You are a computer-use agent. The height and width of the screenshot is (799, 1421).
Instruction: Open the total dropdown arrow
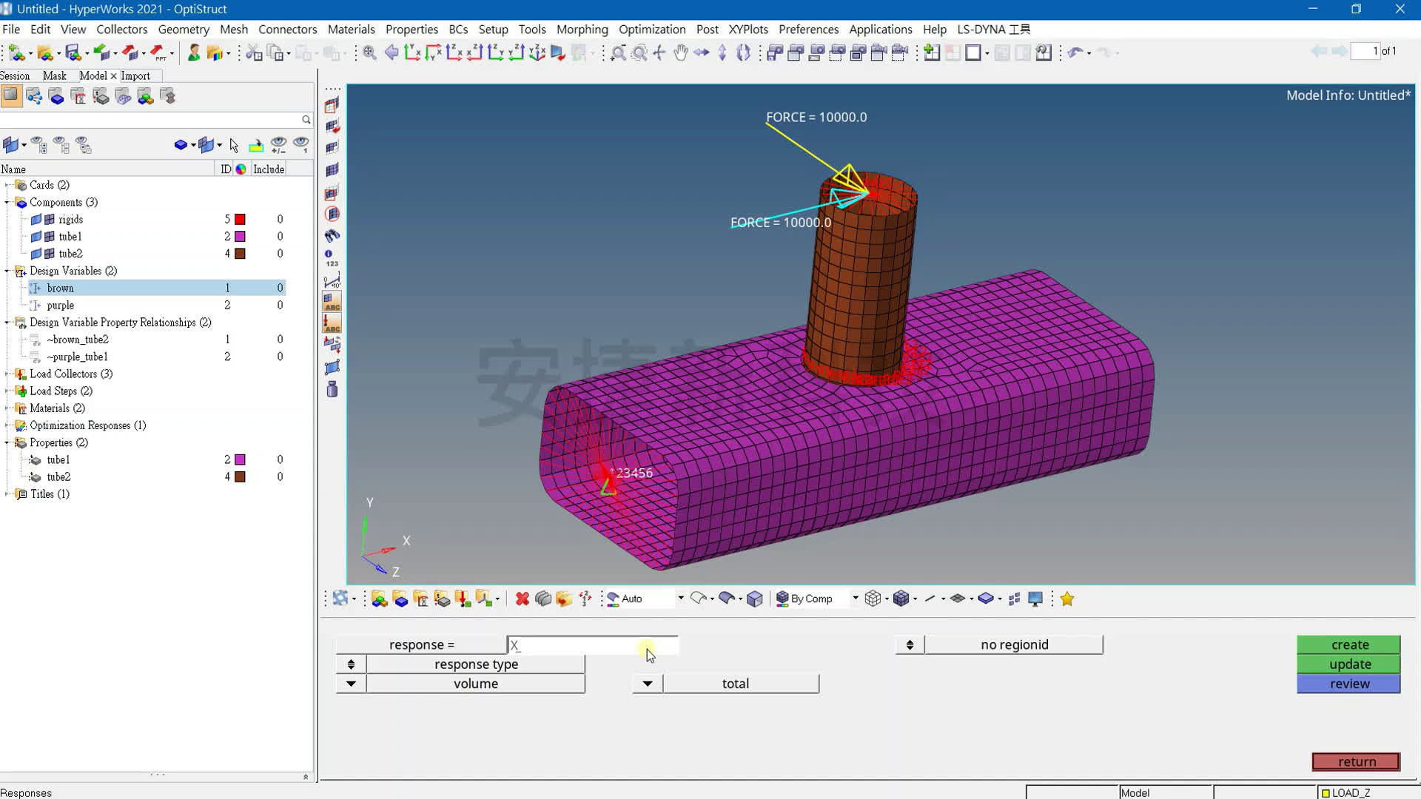coord(648,684)
